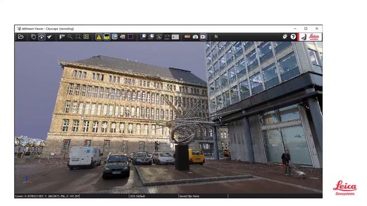Click the stacked clip planes icon
The height and width of the screenshot is (206, 367).
[x=151, y=37]
